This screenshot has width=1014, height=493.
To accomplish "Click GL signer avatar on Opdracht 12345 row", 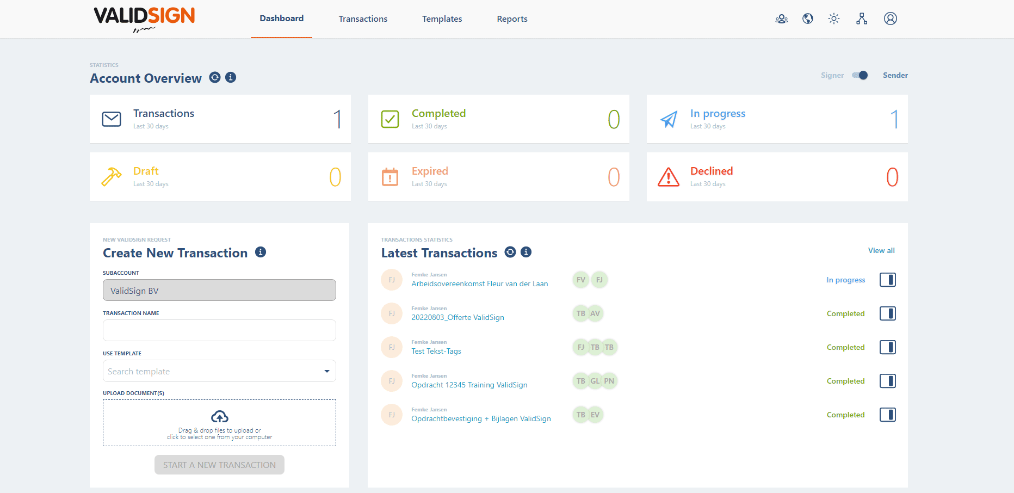I will 595,381.
